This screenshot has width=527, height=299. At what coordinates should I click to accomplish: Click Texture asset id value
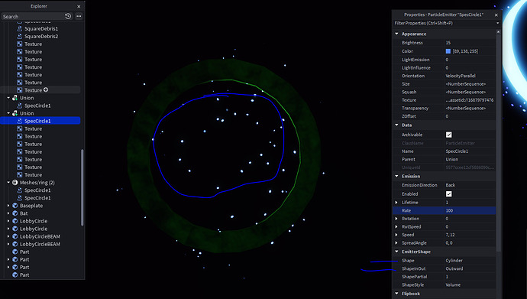click(x=470, y=100)
